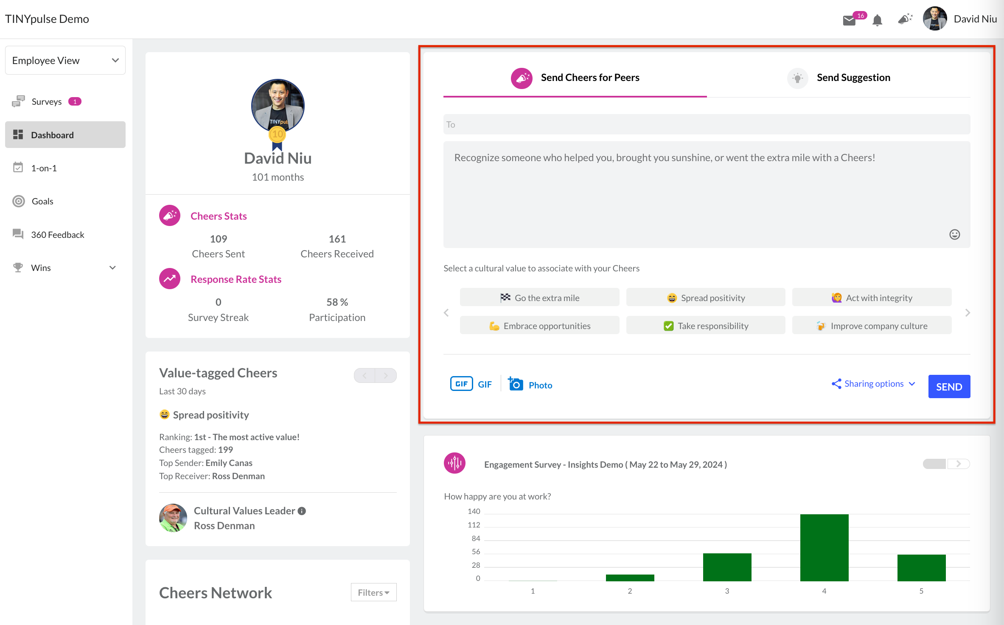Switch to Send Cheers for Peers tab
This screenshot has width=1004, height=625.
pos(575,78)
